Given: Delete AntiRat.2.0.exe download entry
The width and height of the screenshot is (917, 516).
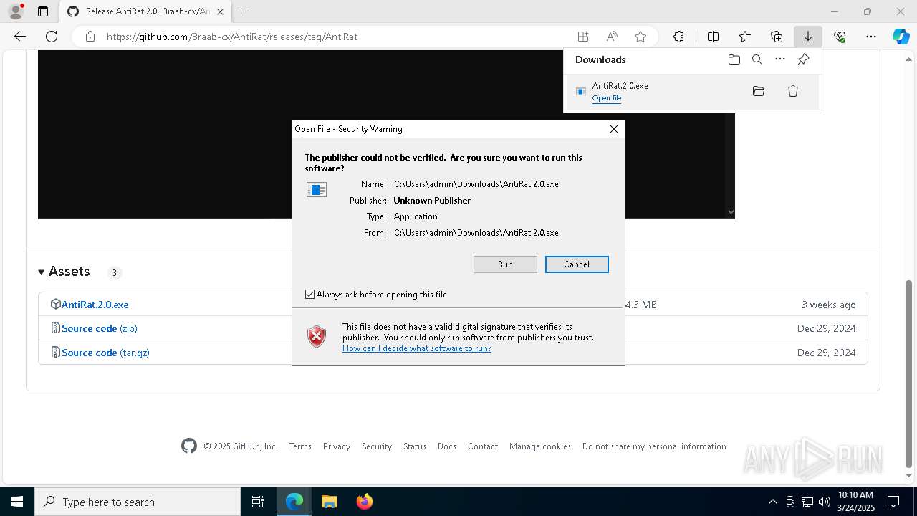Looking at the screenshot, I should (793, 91).
